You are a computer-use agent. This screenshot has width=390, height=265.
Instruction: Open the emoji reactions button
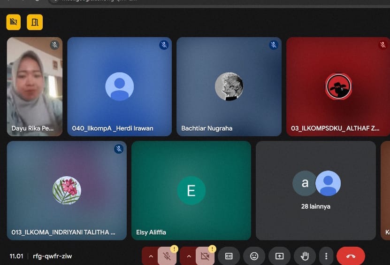point(254,256)
